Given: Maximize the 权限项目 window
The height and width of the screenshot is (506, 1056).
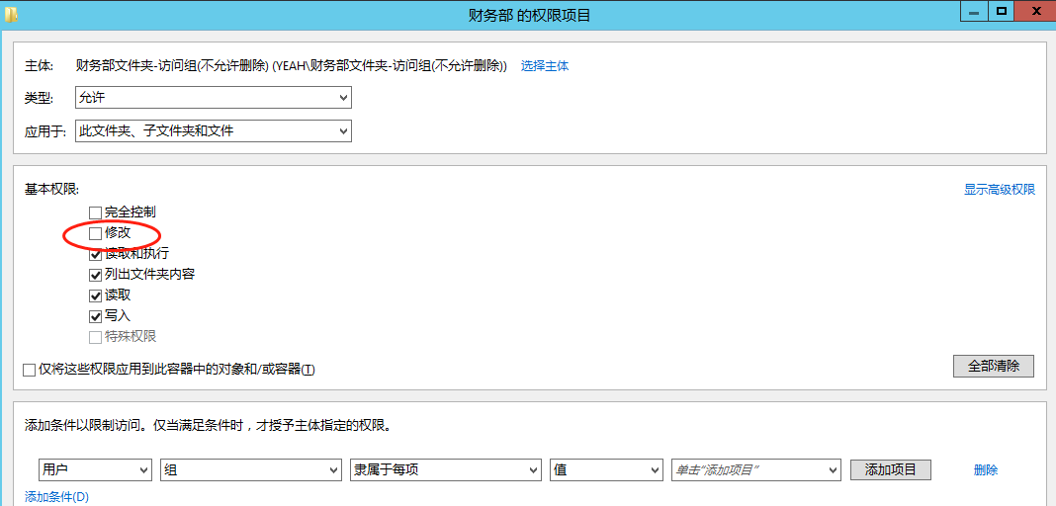Looking at the screenshot, I should tap(1002, 12).
